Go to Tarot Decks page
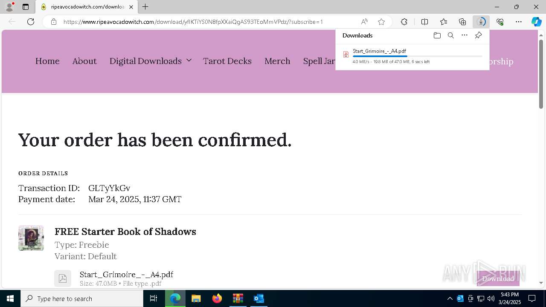The height and width of the screenshot is (307, 546). click(227, 61)
